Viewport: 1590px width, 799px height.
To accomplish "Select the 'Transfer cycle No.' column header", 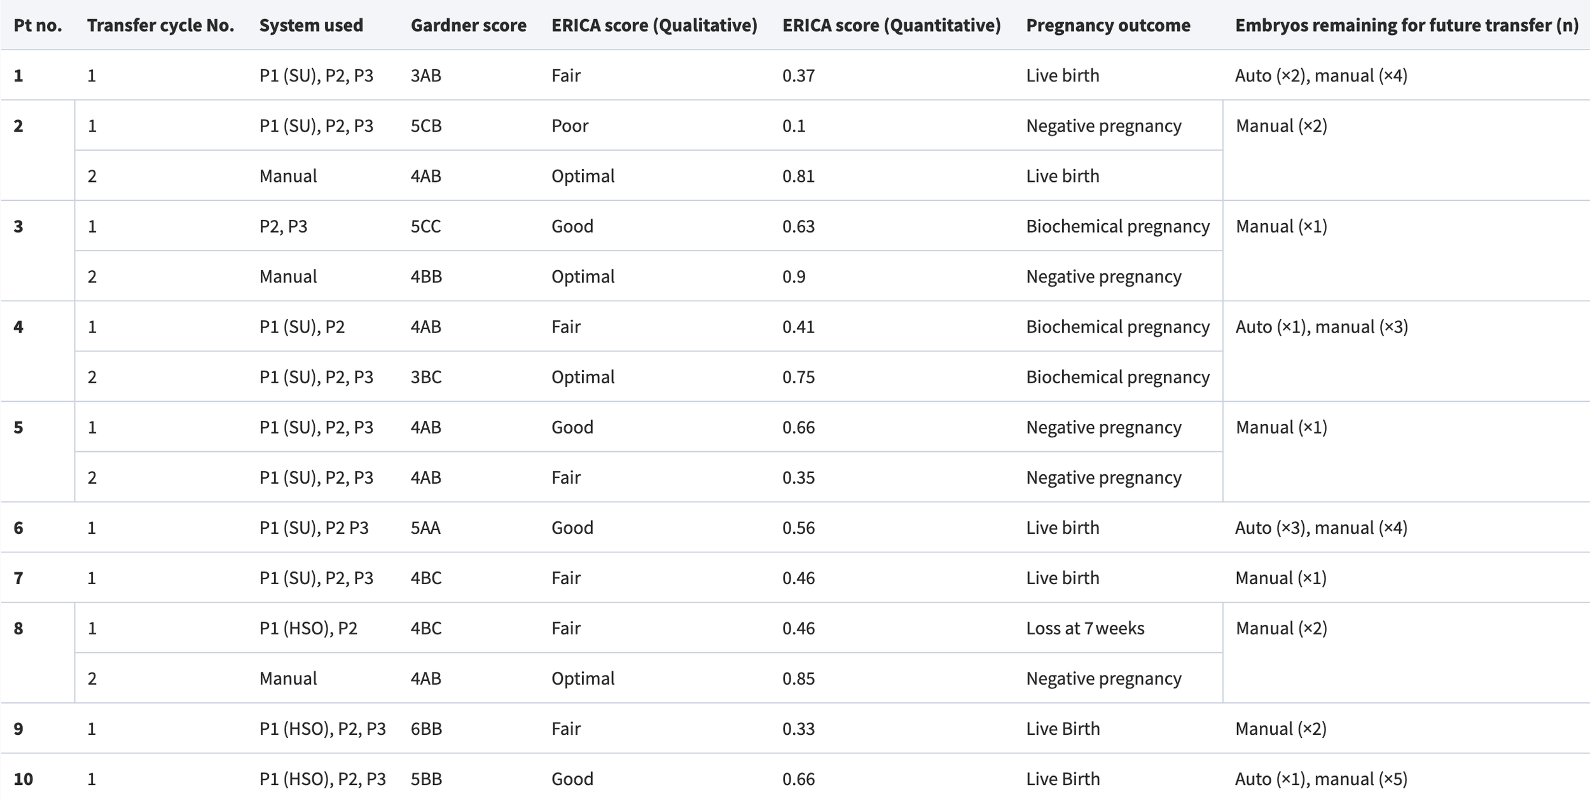I will pyautogui.click(x=161, y=25).
